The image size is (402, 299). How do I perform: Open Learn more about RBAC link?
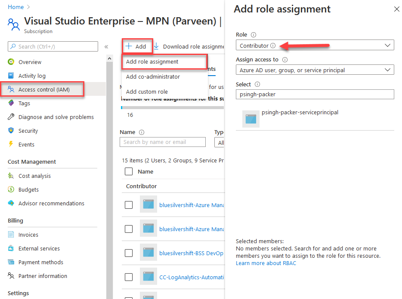pyautogui.click(x=266, y=263)
